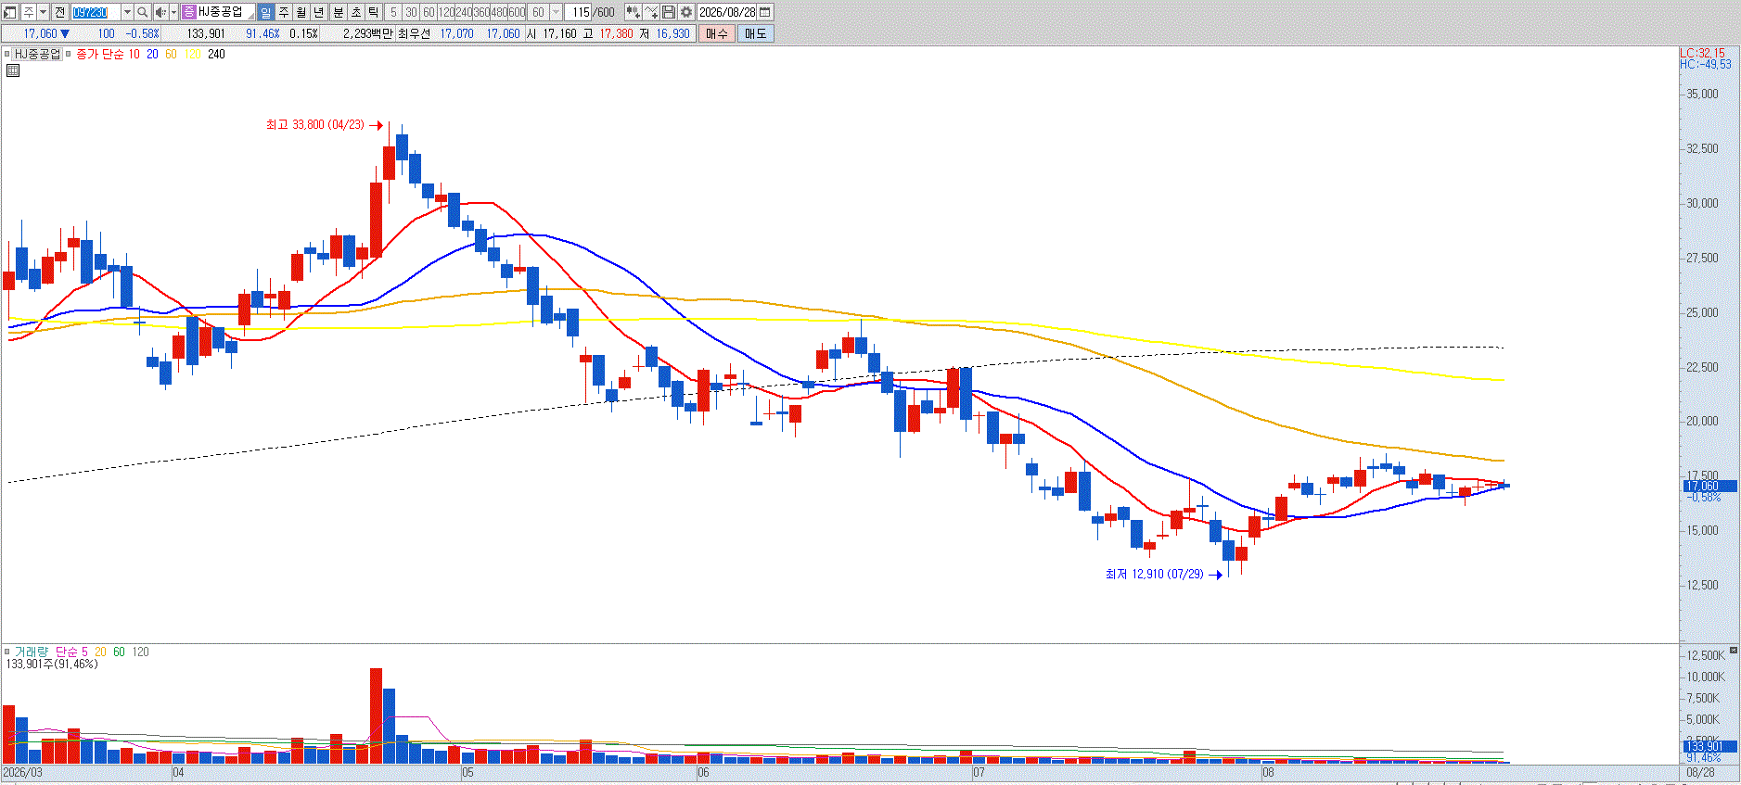
Task: Switch chart to 초 second period
Action: coord(355,12)
